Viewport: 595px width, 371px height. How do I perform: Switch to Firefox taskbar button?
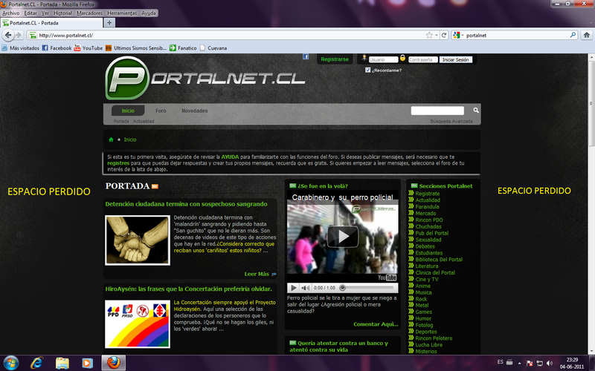[114, 363]
